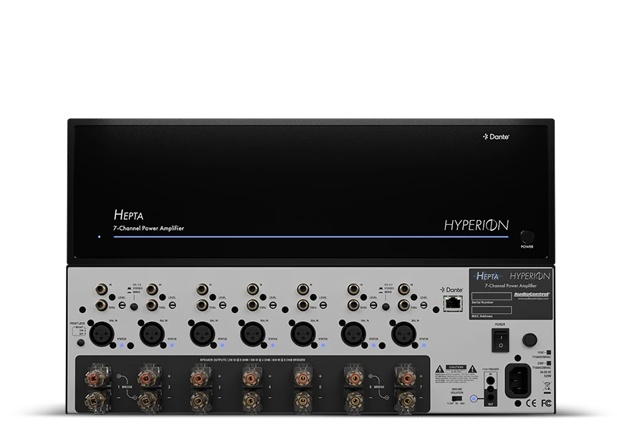Toggle the Front LEDs brightness switch
This screenshot has height=430, width=617.
(79, 331)
